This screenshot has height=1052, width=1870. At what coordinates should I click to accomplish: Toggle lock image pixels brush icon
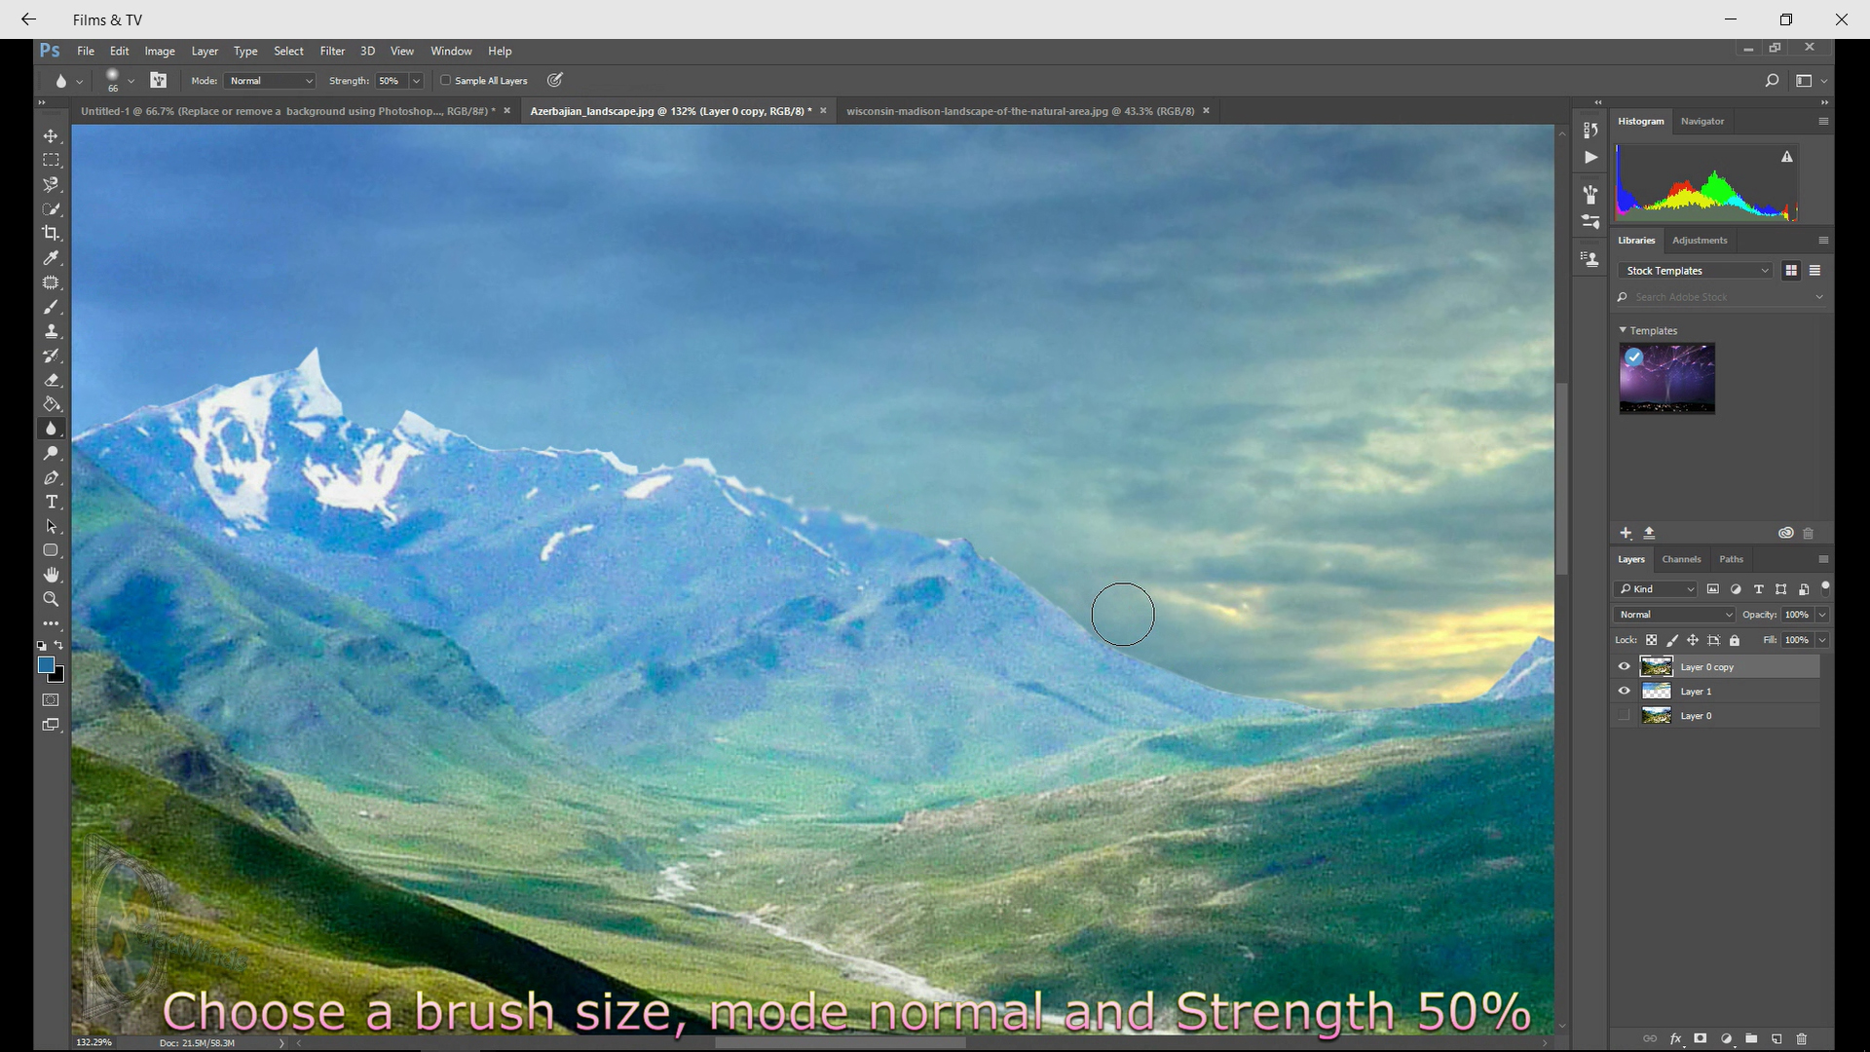coord(1672,640)
